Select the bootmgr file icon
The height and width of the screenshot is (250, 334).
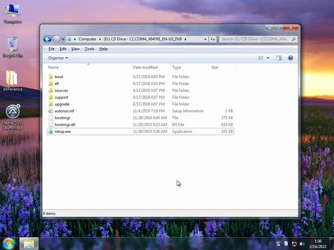pos(51,118)
